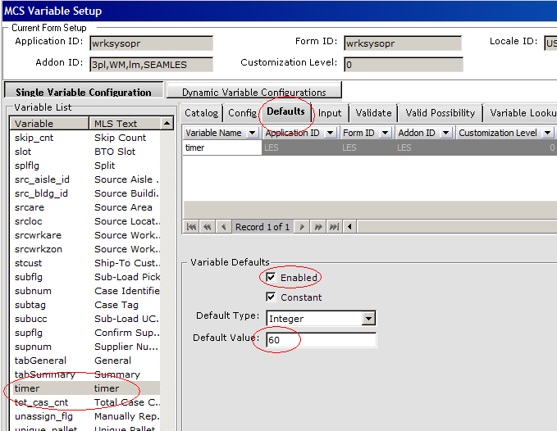This screenshot has width=557, height=431.
Task: Select the supflg variable
Action: coord(85,333)
